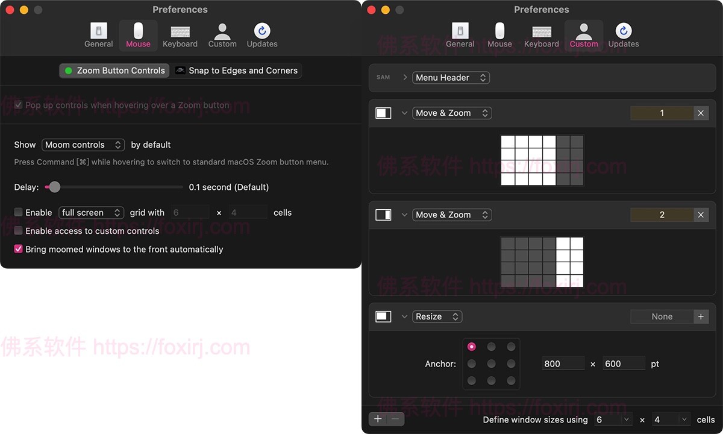Click the Resize row window icon

[383, 317]
